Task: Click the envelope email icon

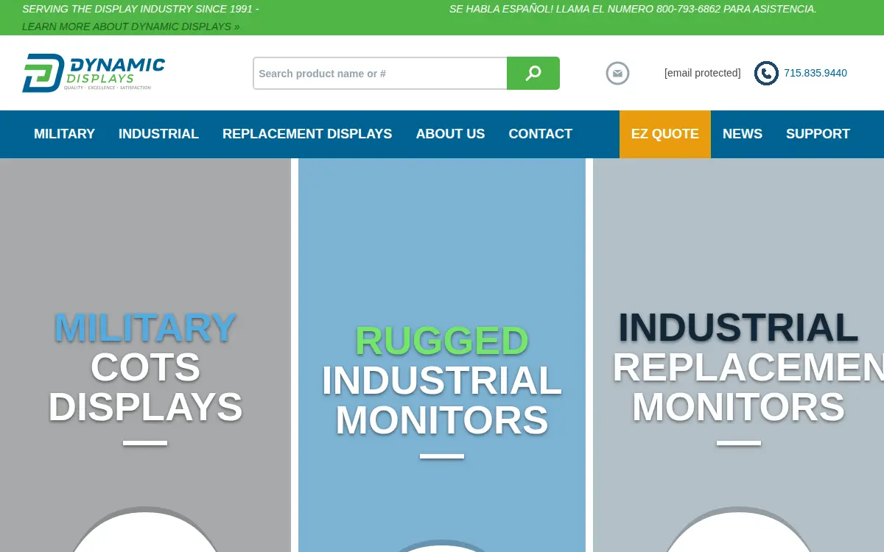Action: click(617, 73)
